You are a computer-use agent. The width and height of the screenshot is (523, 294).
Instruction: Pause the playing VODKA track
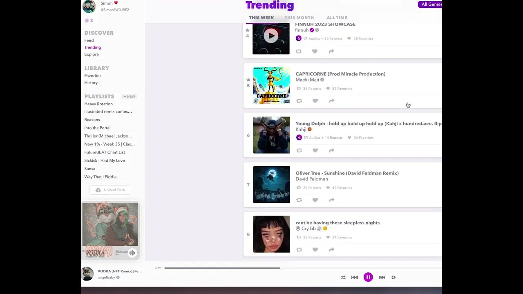click(x=368, y=277)
